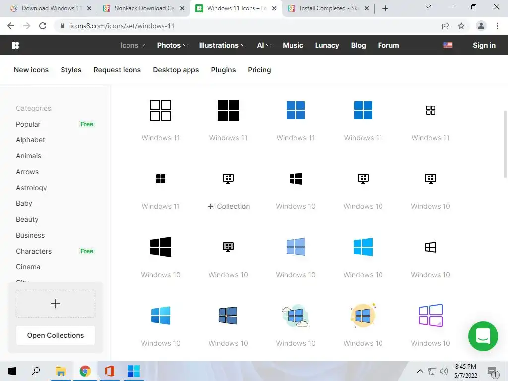This screenshot has width=508, height=381.
Task: Select the Astrology category
Action: tap(31, 188)
